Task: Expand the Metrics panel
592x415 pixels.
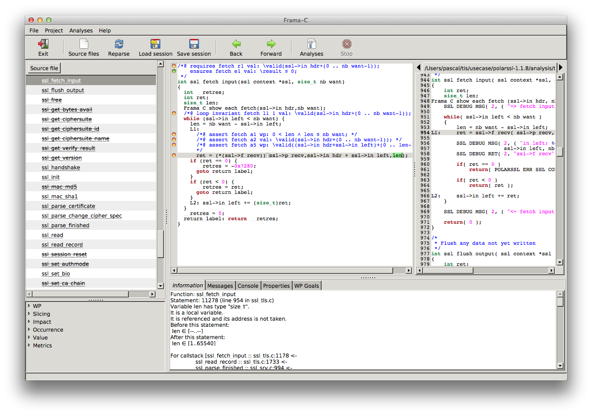Action: [x=29, y=345]
